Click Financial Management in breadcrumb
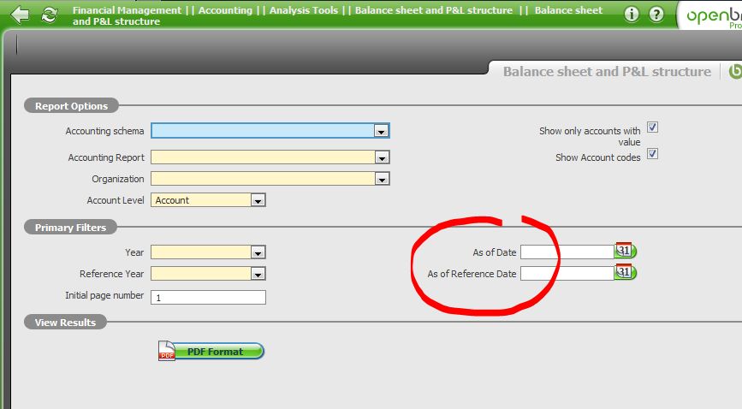The height and width of the screenshot is (409, 742). pos(127,10)
